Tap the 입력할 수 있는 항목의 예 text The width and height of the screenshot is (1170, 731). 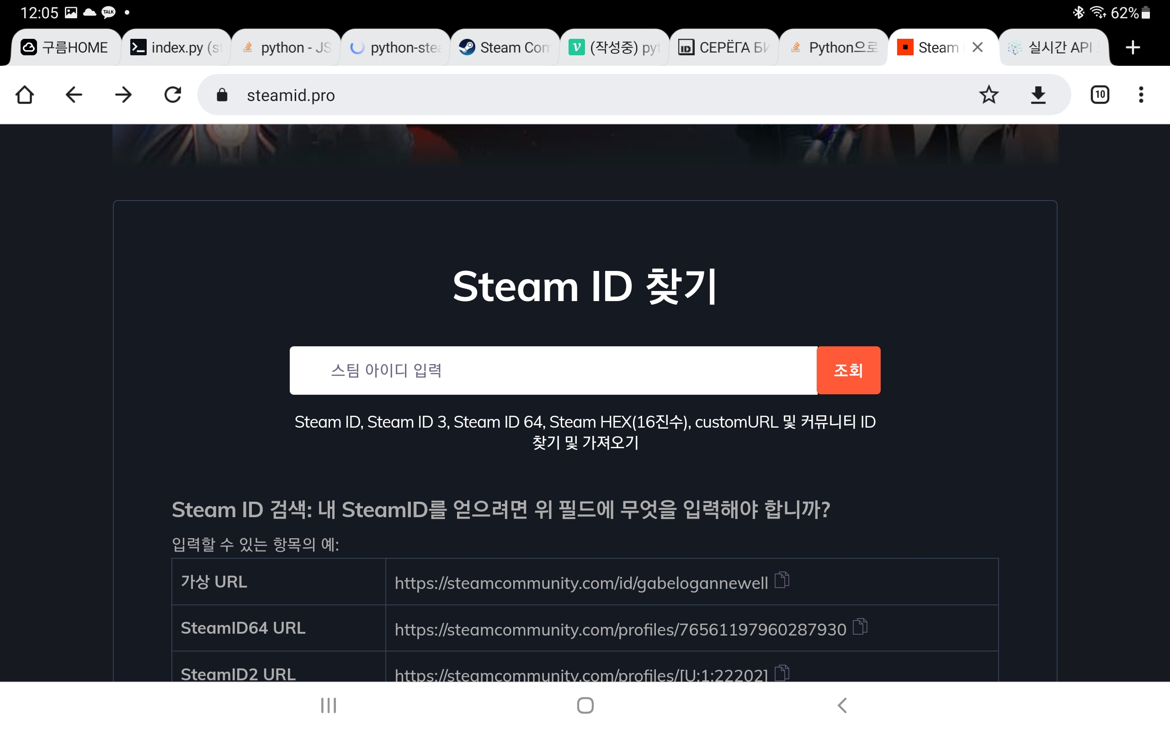[255, 545]
